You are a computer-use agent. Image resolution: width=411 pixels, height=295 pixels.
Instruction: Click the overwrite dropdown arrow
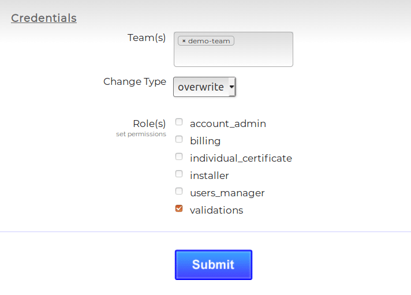point(231,87)
